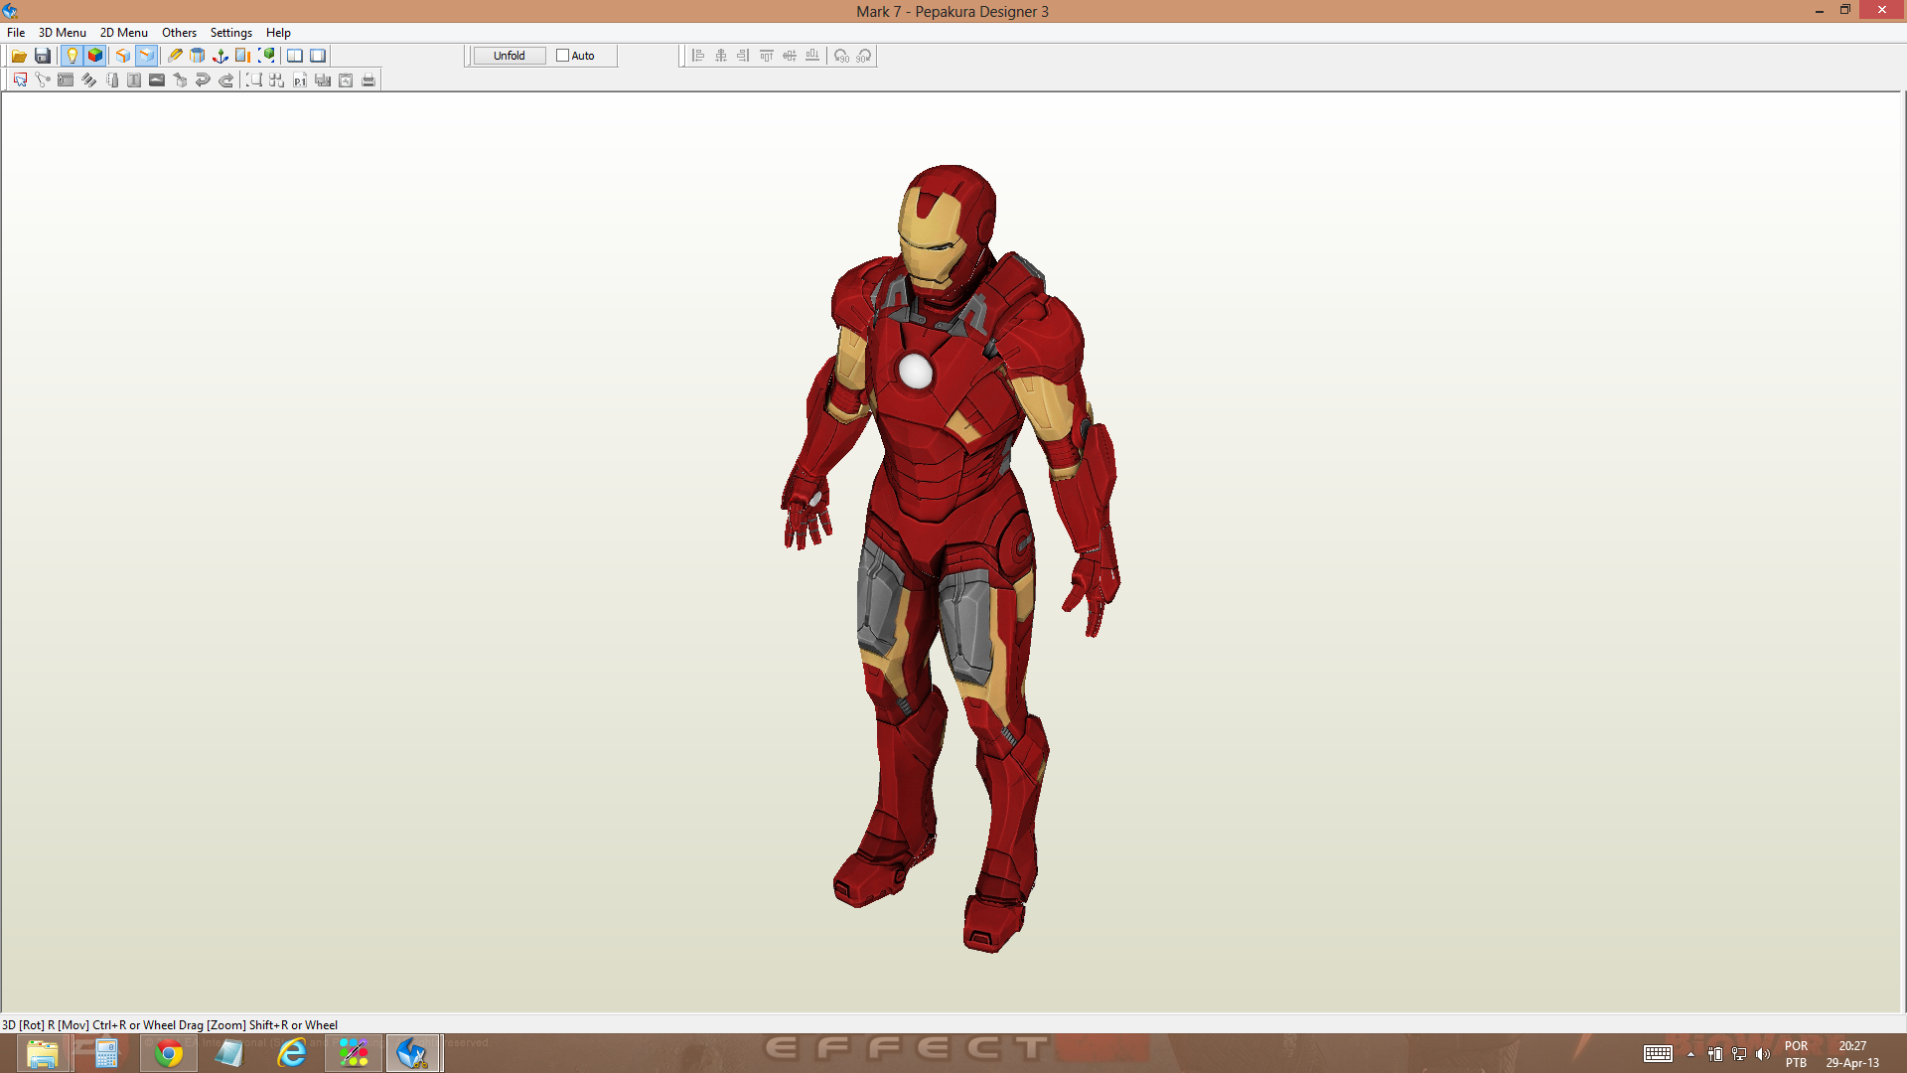This screenshot has height=1073, width=1907.
Task: Show hidden system tray icons arrow
Action: [x=1690, y=1054]
